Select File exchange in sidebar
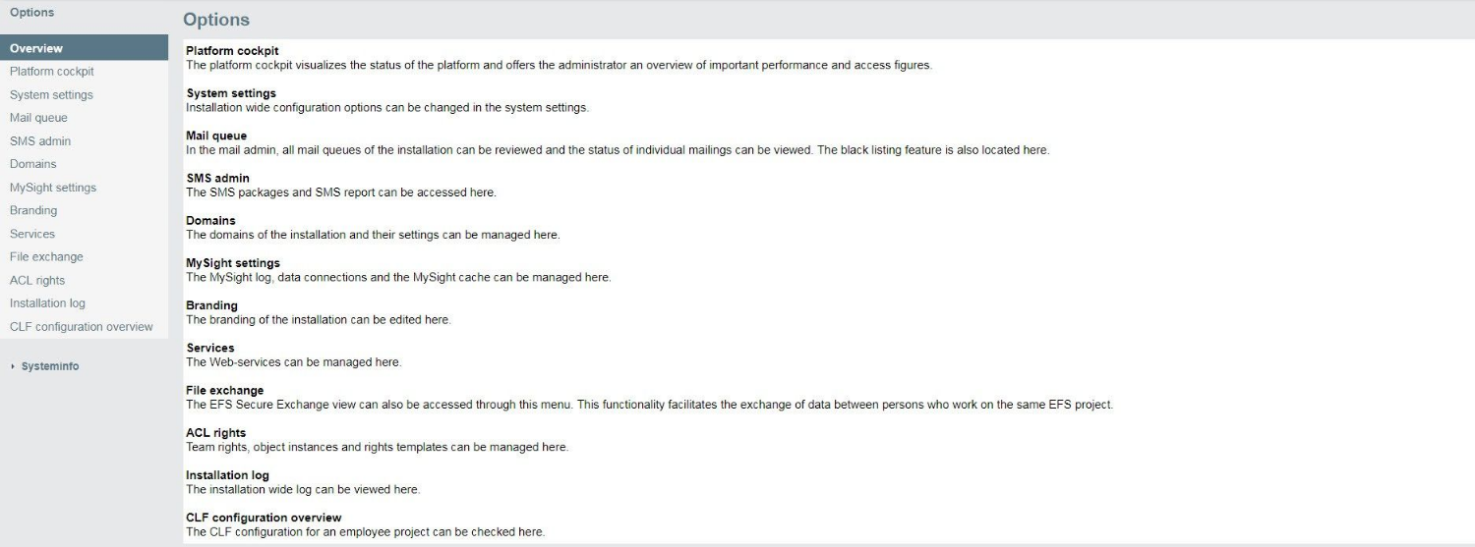Viewport: 1475px width, 547px height. pos(84,257)
